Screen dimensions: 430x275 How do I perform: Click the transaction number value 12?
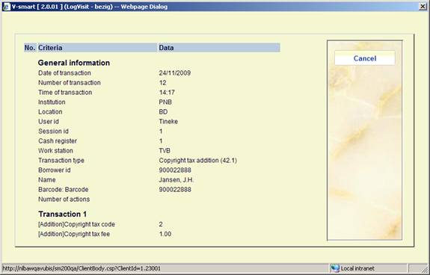(x=162, y=83)
